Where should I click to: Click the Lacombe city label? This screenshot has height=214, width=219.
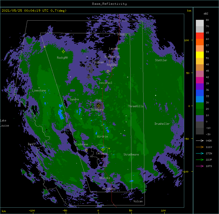(114, 49)
